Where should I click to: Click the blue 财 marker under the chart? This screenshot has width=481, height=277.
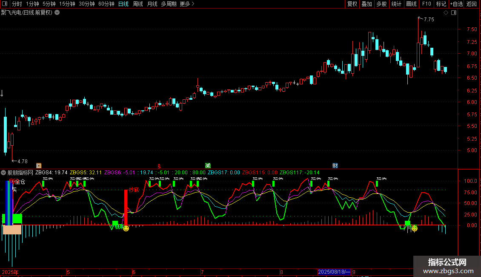click(x=335, y=166)
